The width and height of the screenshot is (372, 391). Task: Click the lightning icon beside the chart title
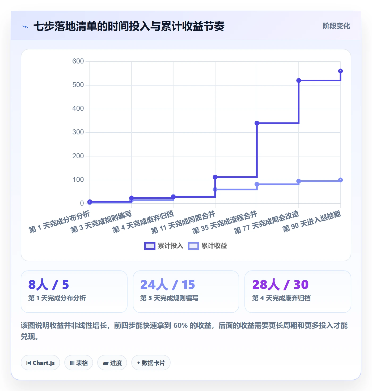(25, 26)
